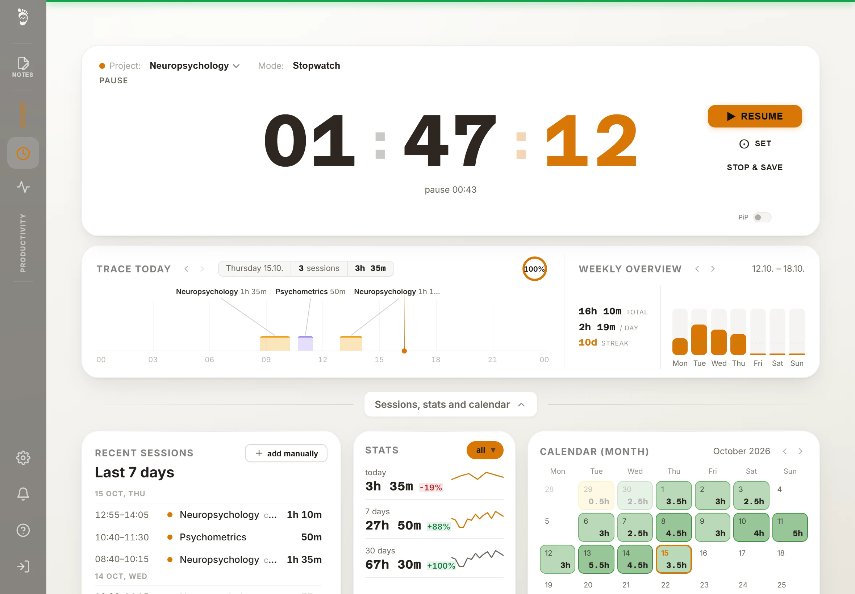The height and width of the screenshot is (594, 855).
Task: Open the activity pulse view in sidebar
Action: (x=23, y=187)
